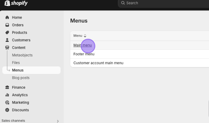Click the Finance bank icon
This screenshot has width=209, height=123.
tap(7, 87)
